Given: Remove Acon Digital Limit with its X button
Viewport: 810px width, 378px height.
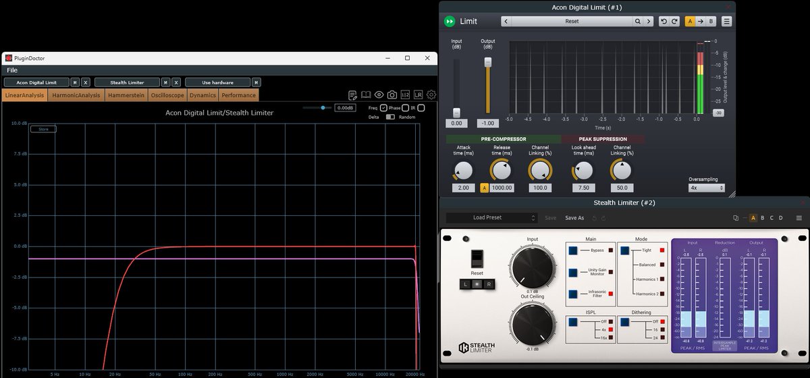Looking at the screenshot, I should 85,82.
